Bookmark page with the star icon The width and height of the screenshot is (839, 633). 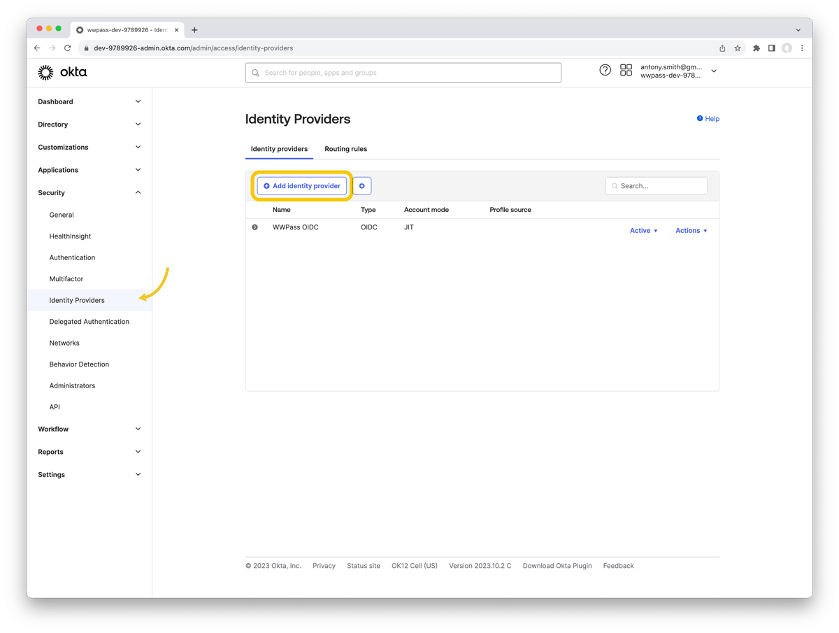pyautogui.click(x=738, y=48)
